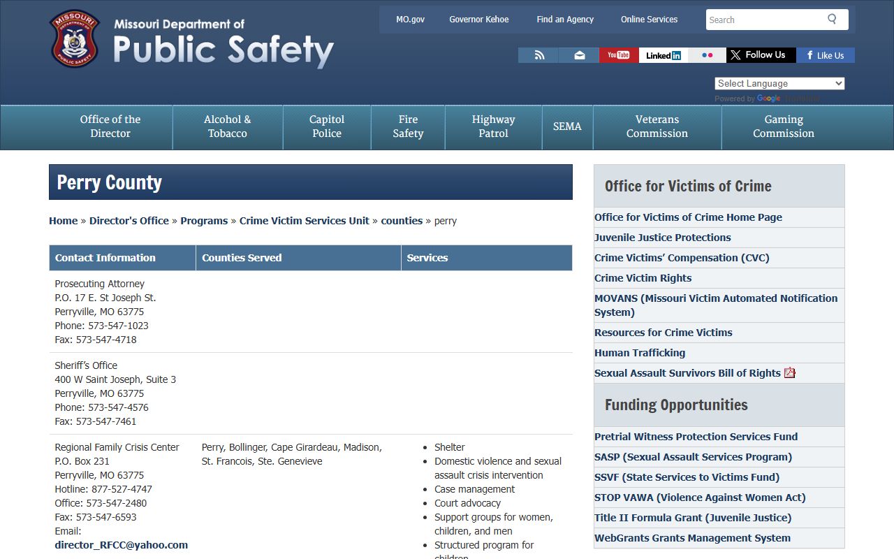Click the Programs breadcrumb

coord(204,221)
